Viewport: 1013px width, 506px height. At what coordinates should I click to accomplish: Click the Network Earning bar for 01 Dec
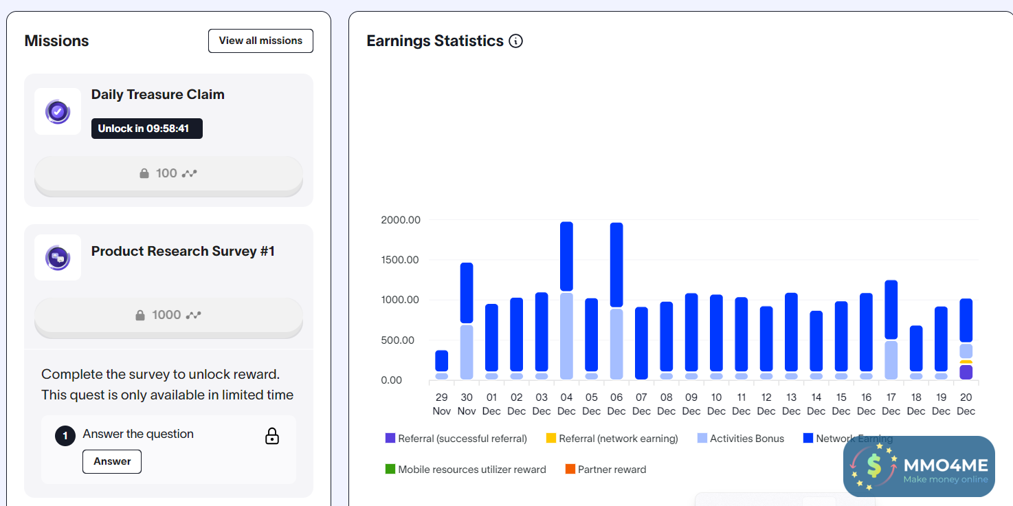pos(491,338)
